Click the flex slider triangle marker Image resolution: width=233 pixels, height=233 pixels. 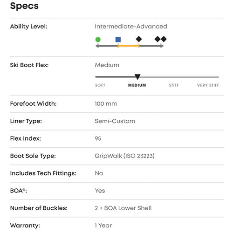pyautogui.click(x=137, y=77)
